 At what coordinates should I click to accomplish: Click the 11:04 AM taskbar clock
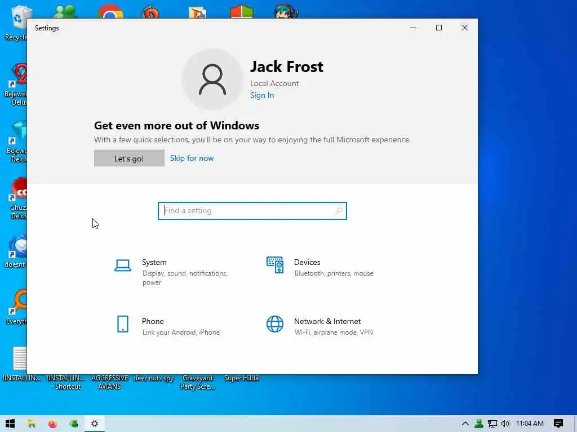(530, 424)
